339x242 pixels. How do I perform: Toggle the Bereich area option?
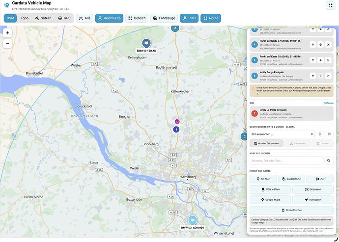click(137, 18)
